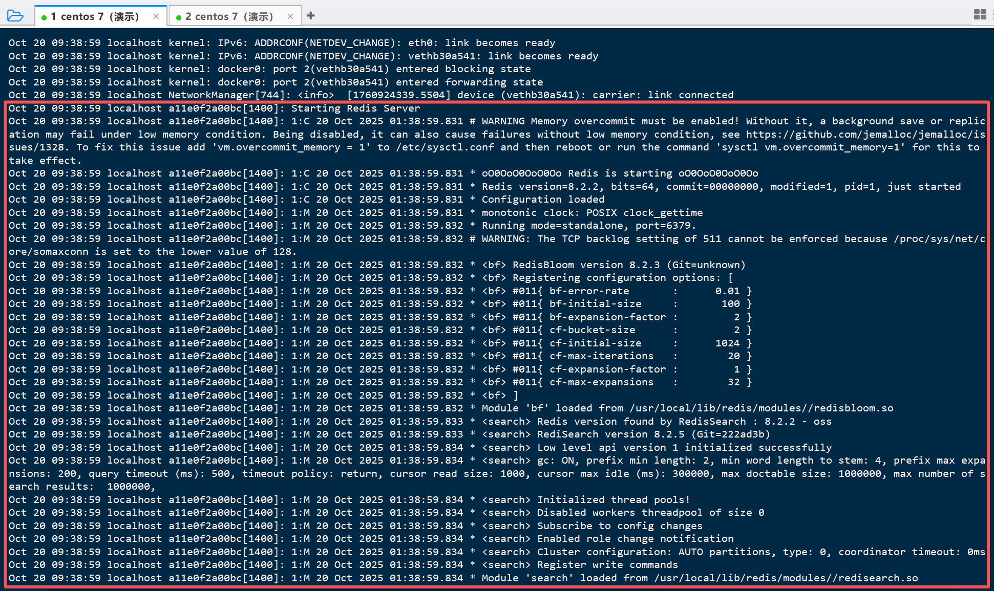
Task: Click the 'Register write commands' line
Action: pos(343,565)
